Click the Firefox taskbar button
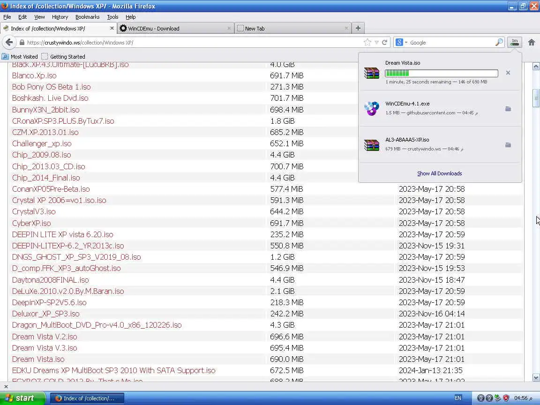The width and height of the screenshot is (540, 405). pos(87,398)
